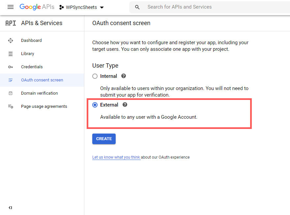The height and width of the screenshot is (215, 290).
Task: Open the OAuth consent screen item
Action: coord(42,80)
